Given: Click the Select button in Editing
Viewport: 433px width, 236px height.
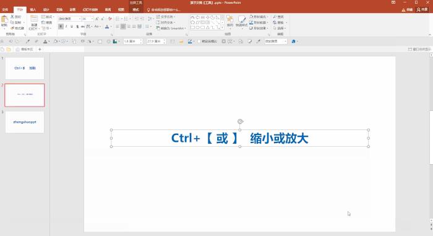Looking at the screenshot, I should tap(280, 28).
